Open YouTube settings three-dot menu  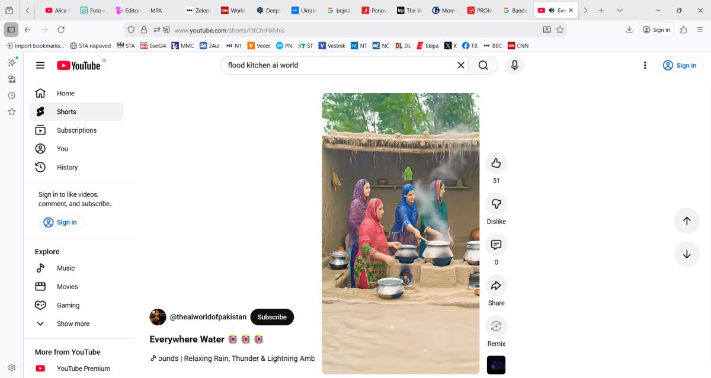[645, 65]
